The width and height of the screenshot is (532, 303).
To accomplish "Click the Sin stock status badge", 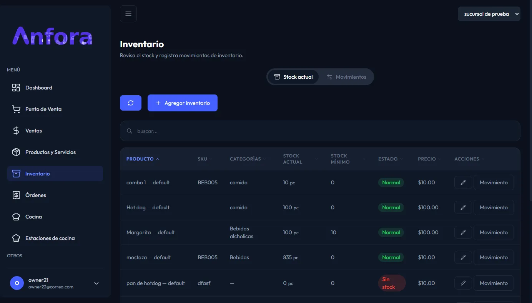I will pos(392,283).
